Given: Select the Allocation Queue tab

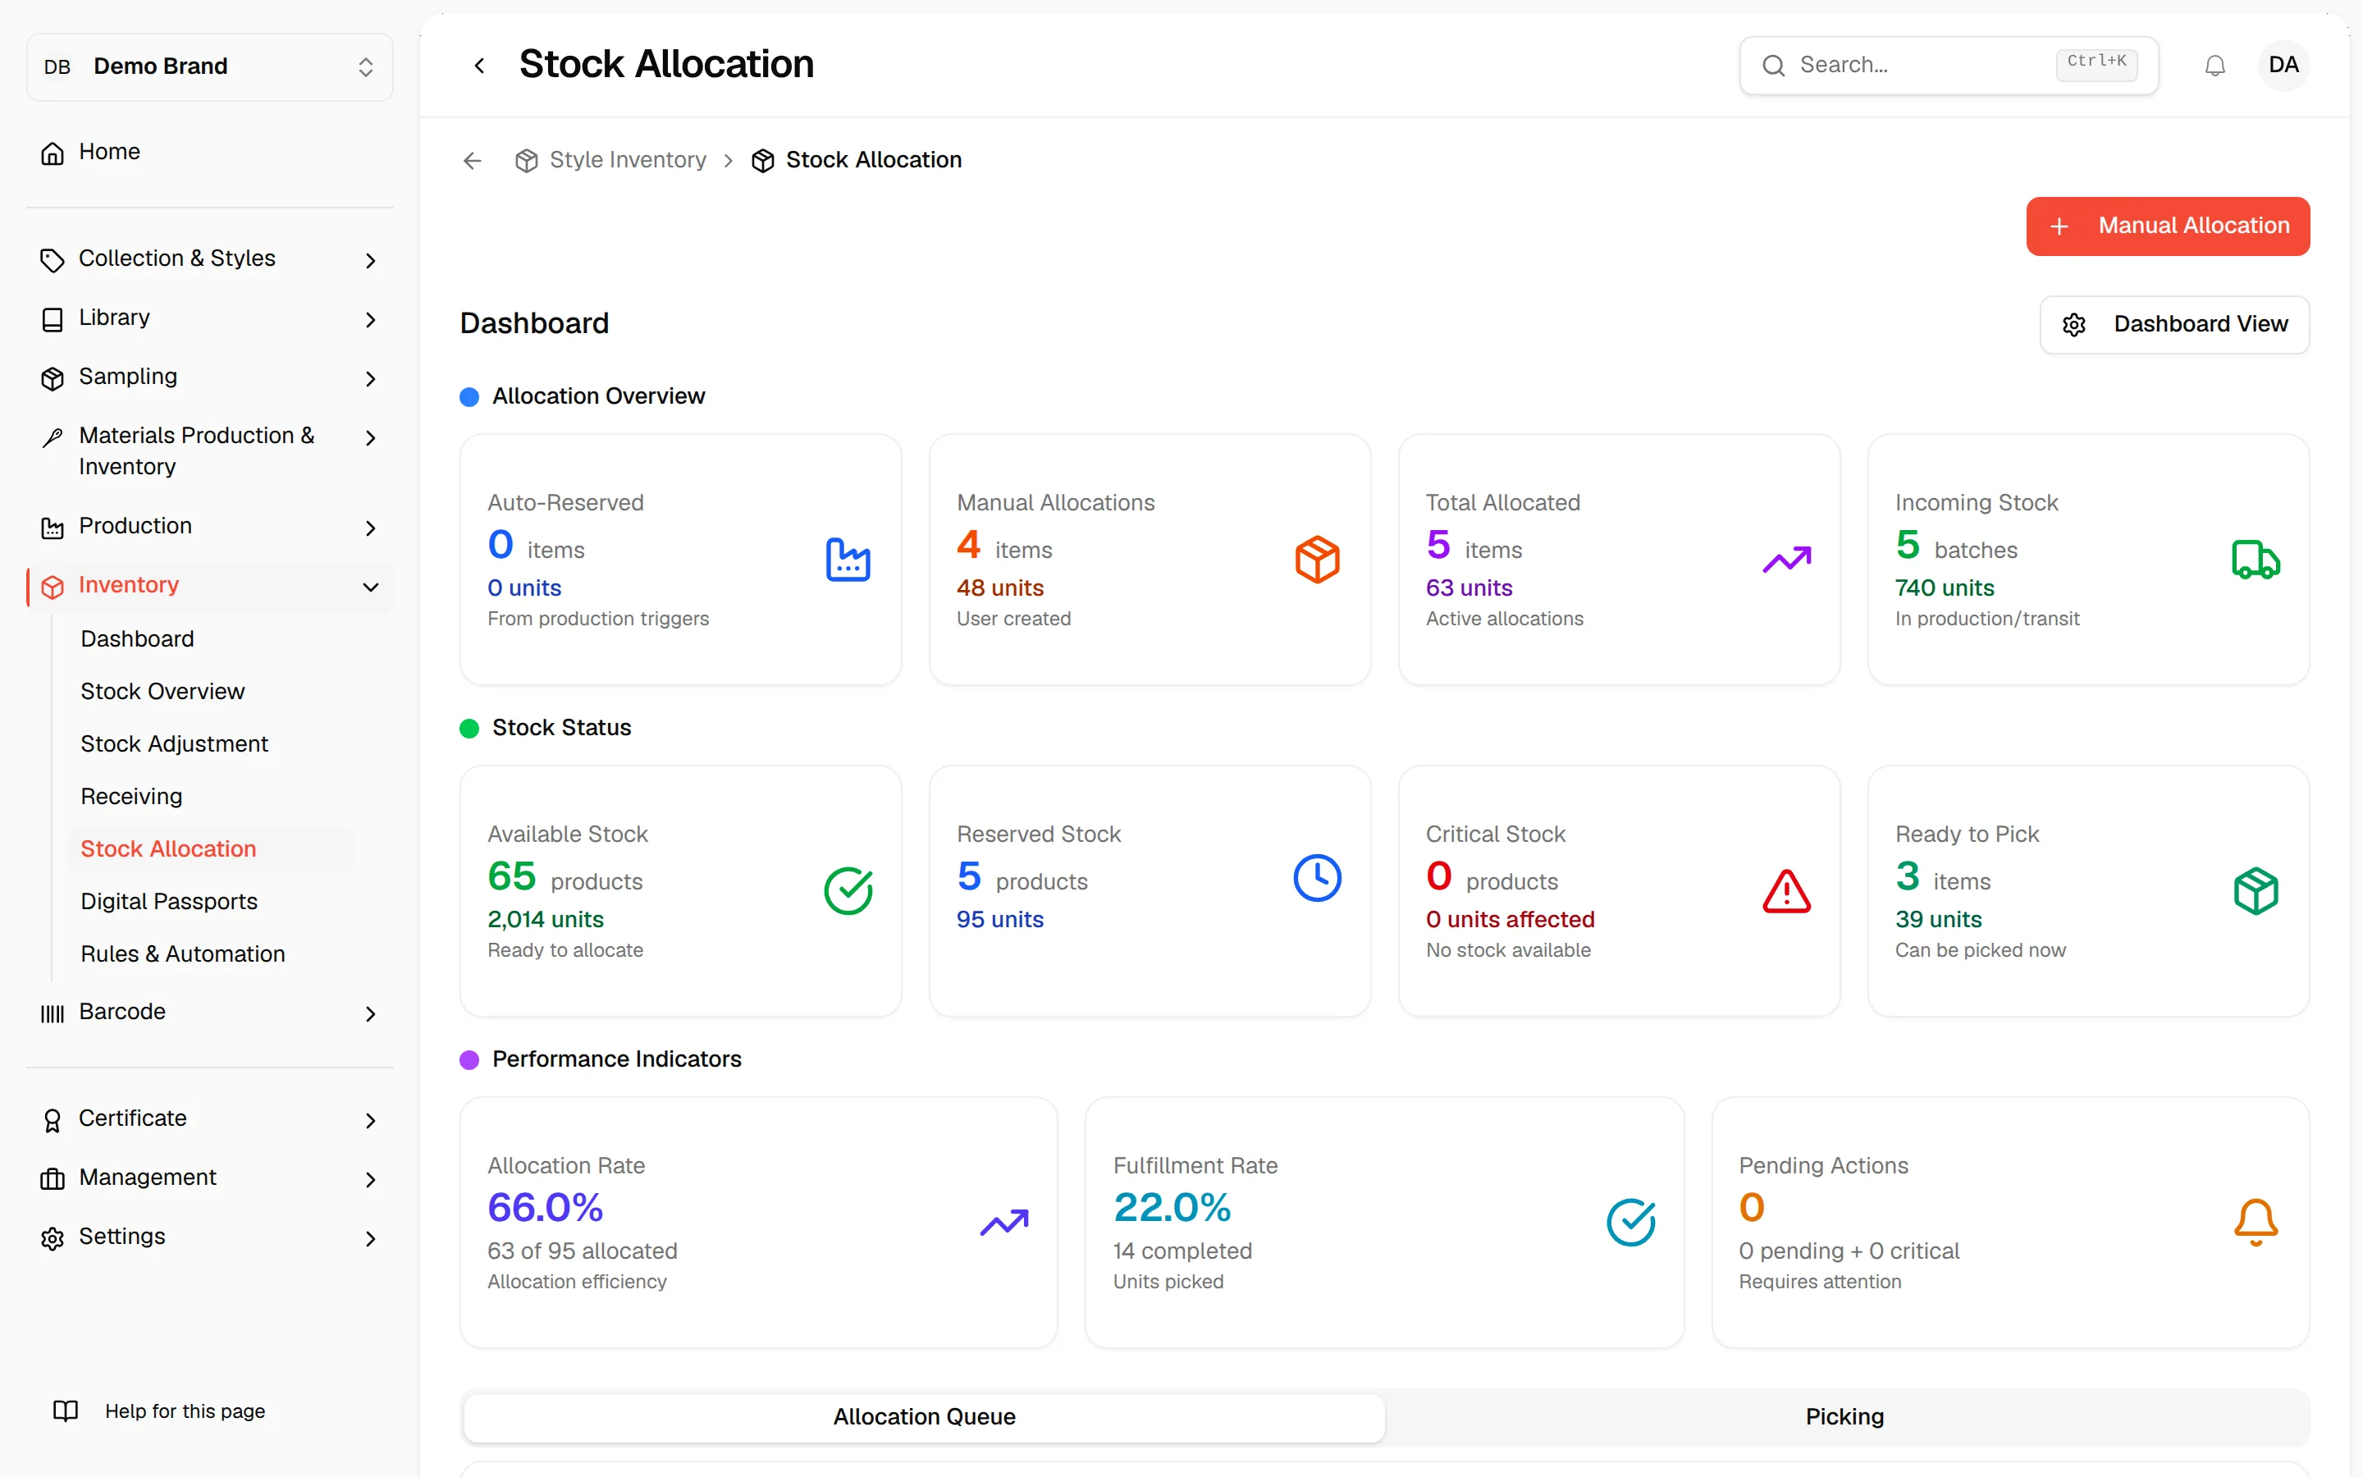Looking at the screenshot, I should coord(924,1416).
